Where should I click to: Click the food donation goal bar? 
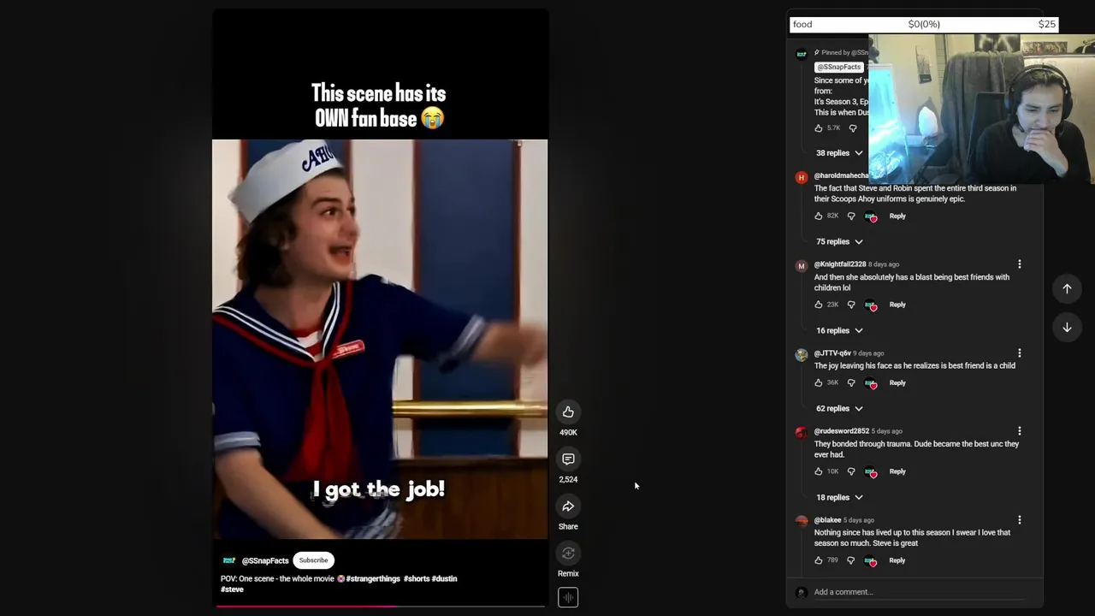click(x=924, y=24)
